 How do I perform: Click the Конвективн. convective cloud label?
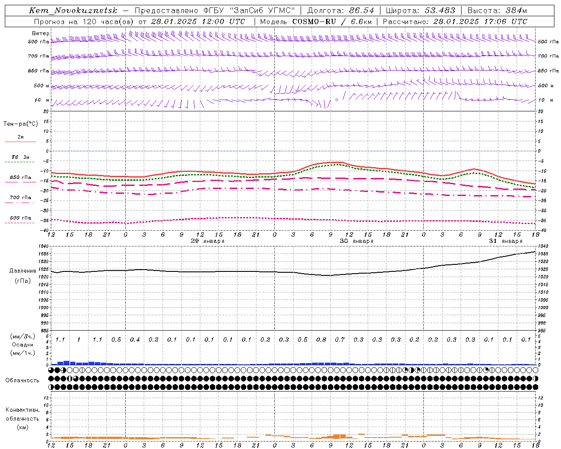tap(23, 410)
